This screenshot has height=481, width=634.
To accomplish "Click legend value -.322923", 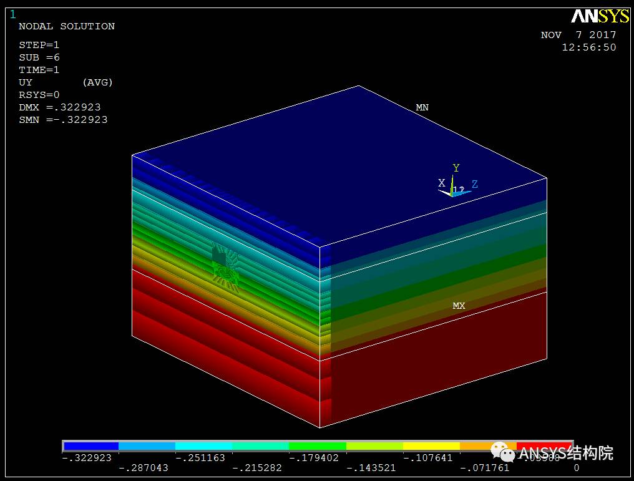I will tap(87, 458).
